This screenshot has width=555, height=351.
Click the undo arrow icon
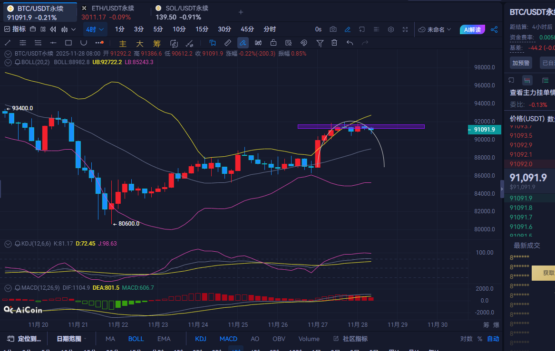point(350,43)
